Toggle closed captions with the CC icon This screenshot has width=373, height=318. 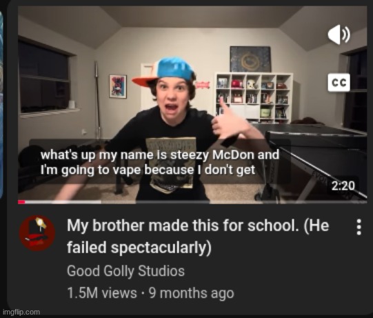pos(339,83)
